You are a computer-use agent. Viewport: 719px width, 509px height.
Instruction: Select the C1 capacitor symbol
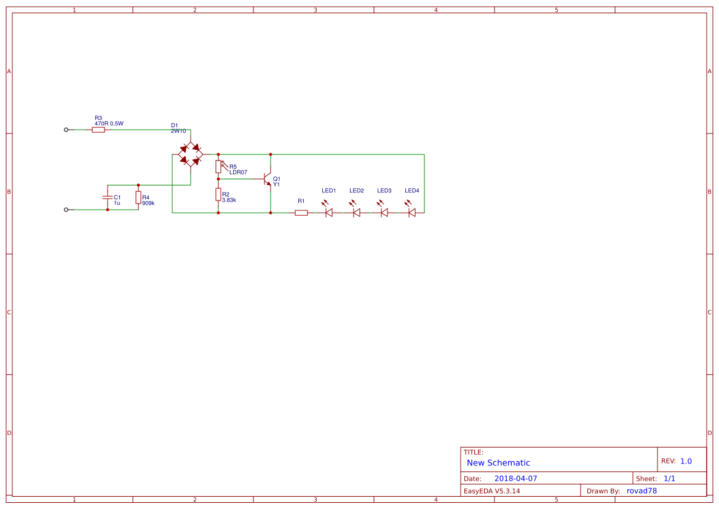coord(108,197)
